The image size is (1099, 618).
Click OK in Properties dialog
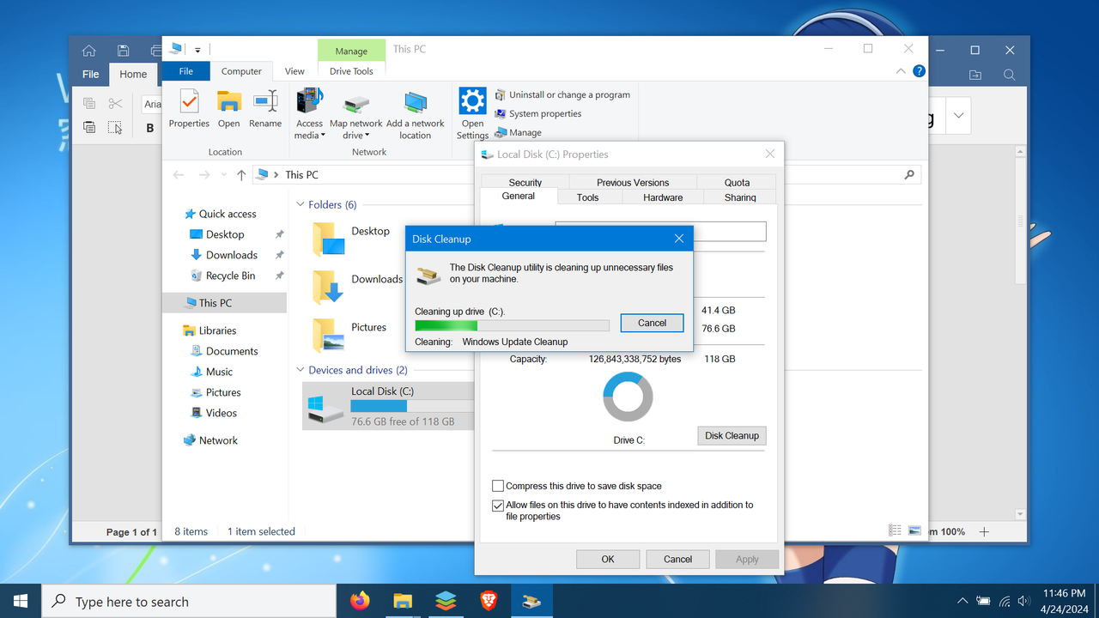(x=608, y=559)
